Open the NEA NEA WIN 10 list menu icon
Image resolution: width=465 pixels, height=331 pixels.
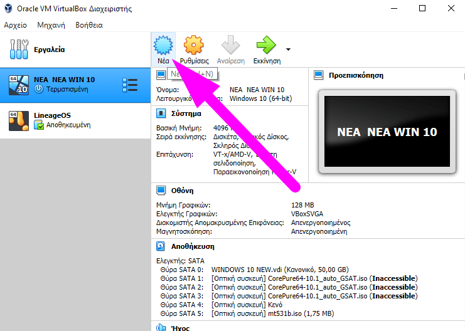coord(130,85)
